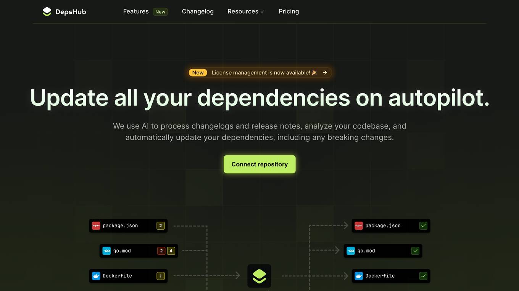Click the Go icon on right go.mod card
519x291 pixels.
click(x=351, y=251)
